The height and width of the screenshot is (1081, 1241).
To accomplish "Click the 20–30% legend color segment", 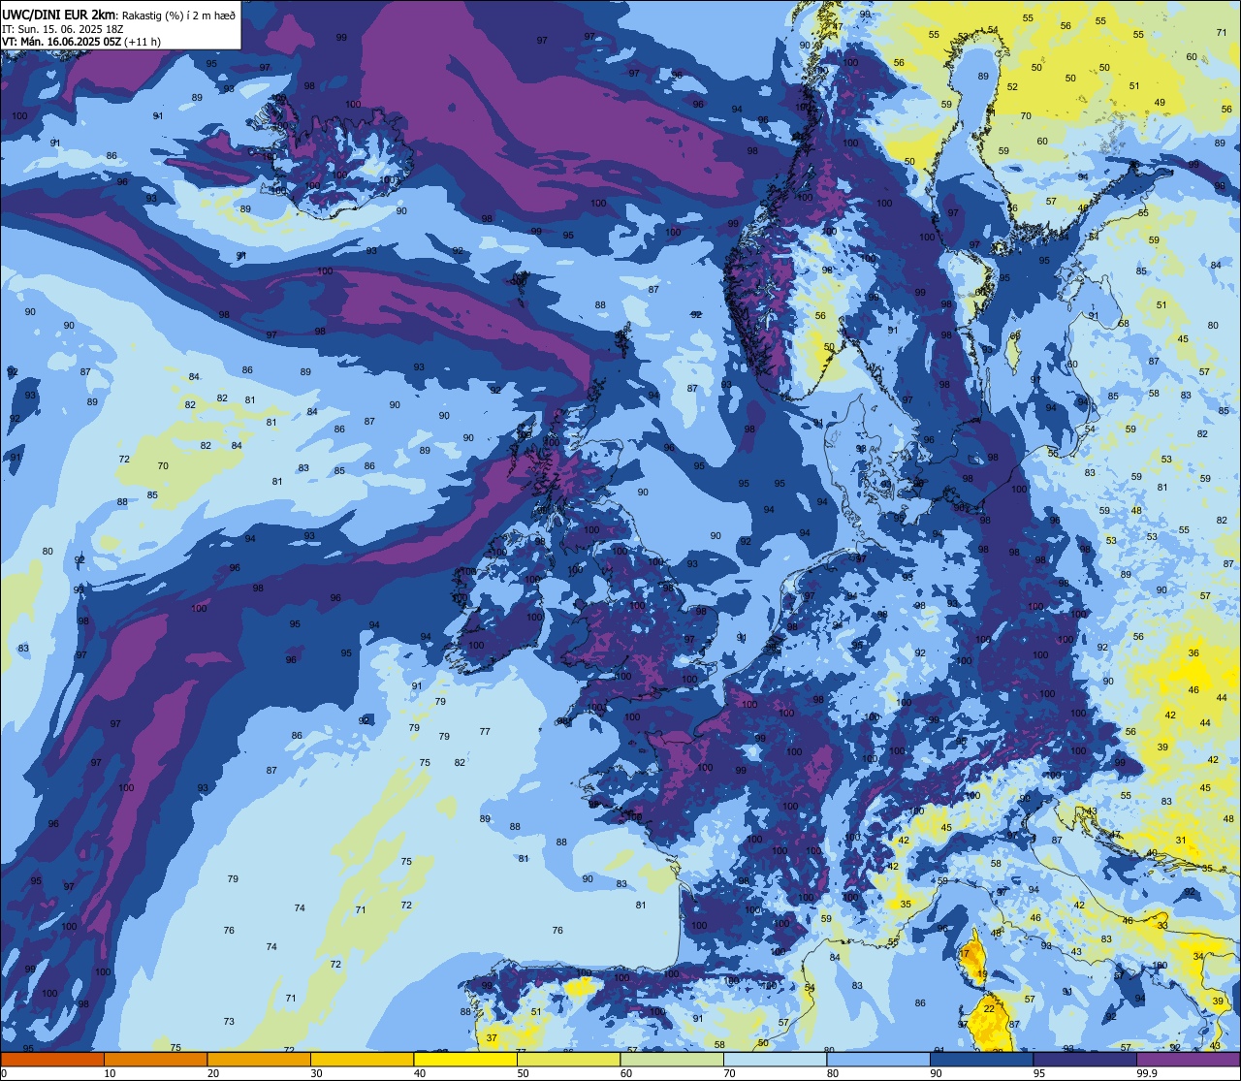I will coord(259,1059).
